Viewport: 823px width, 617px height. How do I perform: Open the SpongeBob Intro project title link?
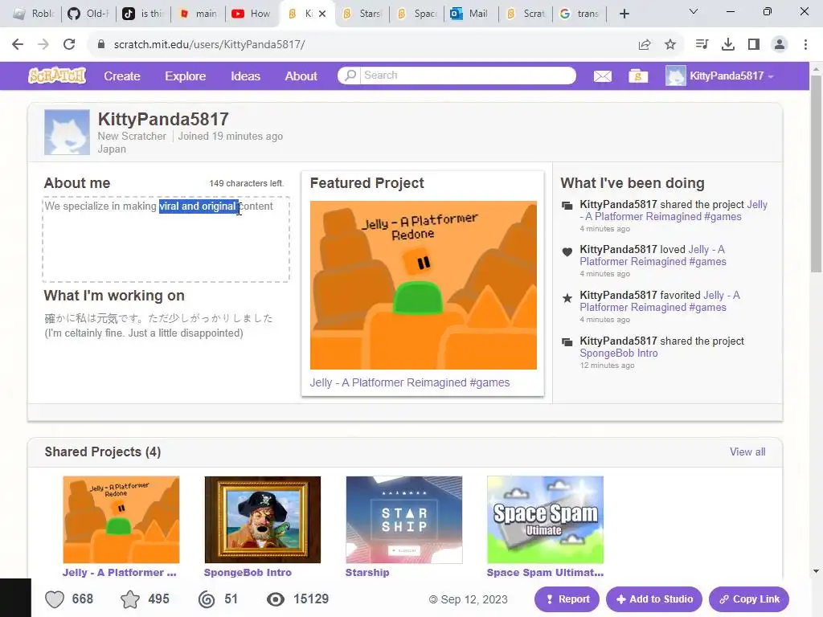point(248,572)
